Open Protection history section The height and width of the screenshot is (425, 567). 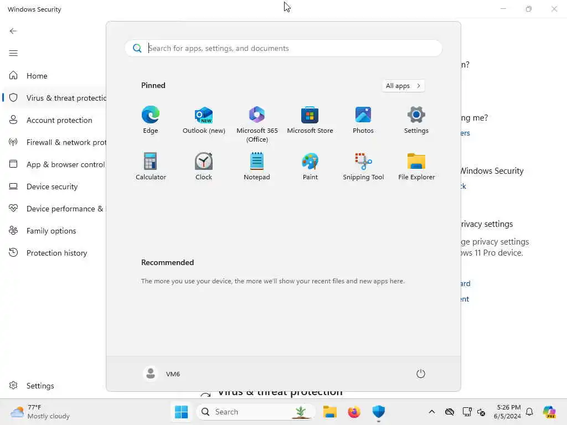54,252
